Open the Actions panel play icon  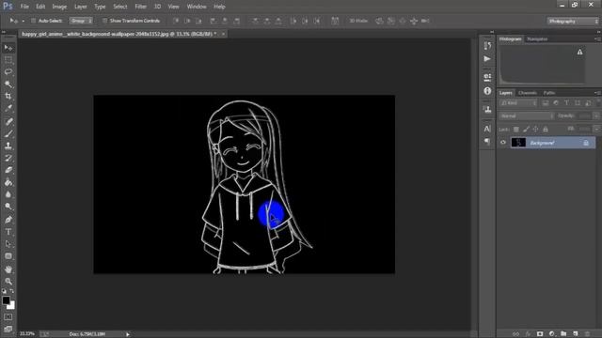pyautogui.click(x=487, y=58)
